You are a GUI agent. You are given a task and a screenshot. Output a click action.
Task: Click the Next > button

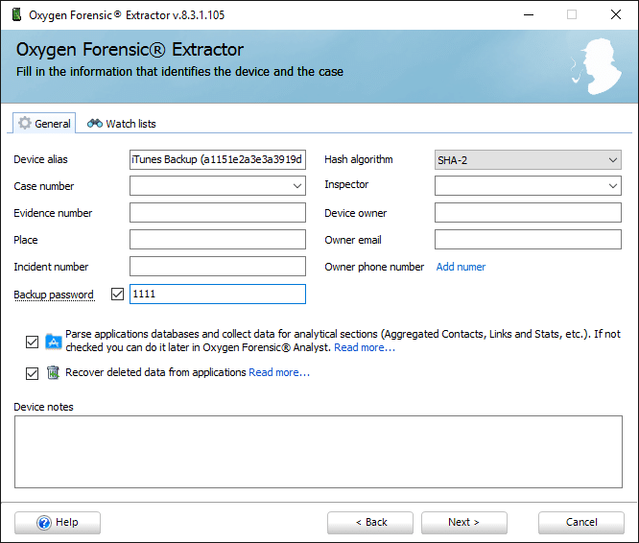(464, 523)
